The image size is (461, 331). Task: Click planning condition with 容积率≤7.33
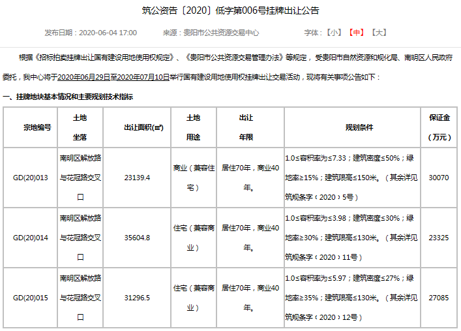click(x=351, y=178)
